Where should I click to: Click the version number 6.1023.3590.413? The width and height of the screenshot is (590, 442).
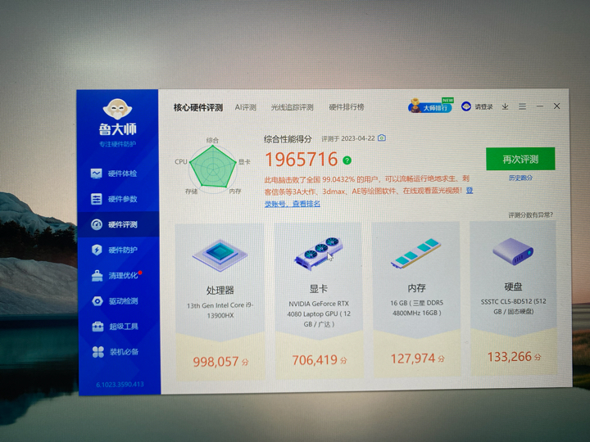coord(120,385)
